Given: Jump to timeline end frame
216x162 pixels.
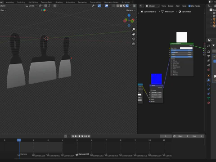Looking at the screenshot, I should tap(89, 136).
